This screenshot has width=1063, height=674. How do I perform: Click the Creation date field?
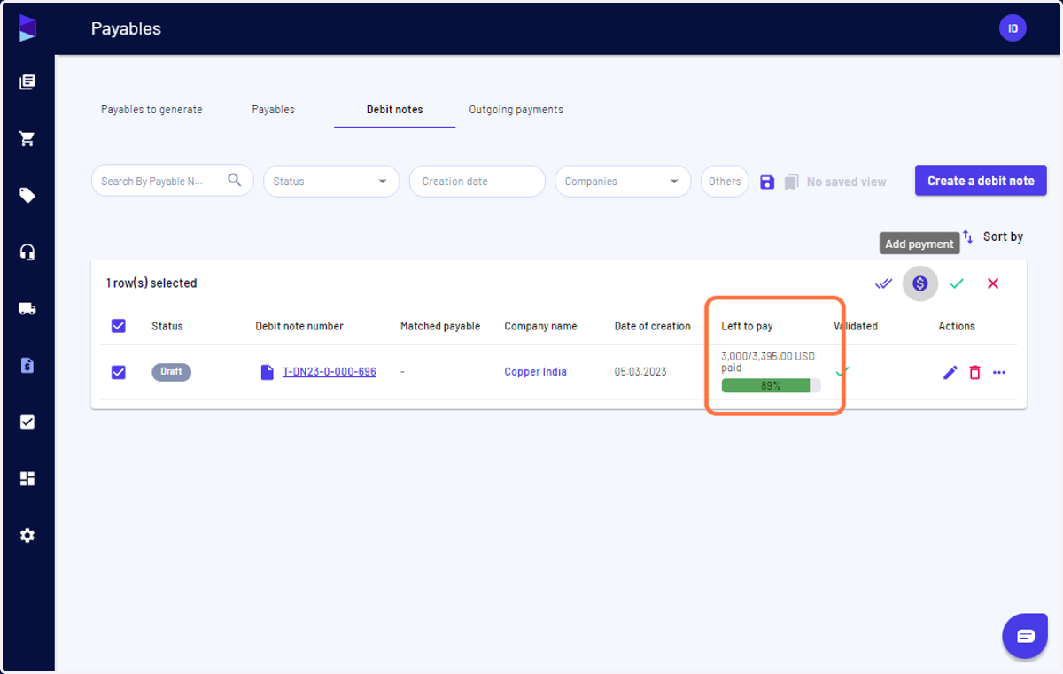coord(477,181)
